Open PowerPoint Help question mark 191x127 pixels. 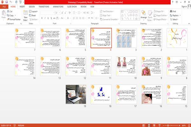pos(173,2)
